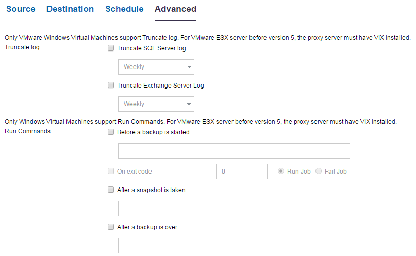Viewport: 416px width, 256px height.
Task: Go to the Schedule tab
Action: 124,9
